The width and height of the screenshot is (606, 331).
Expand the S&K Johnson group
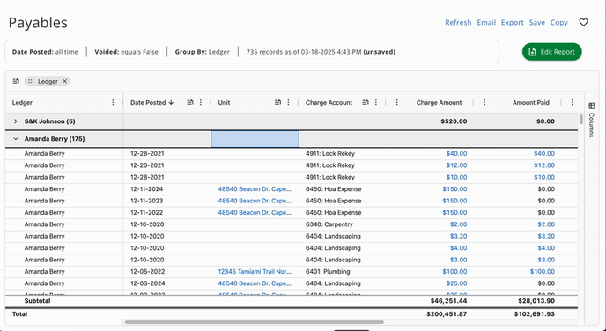coord(16,121)
